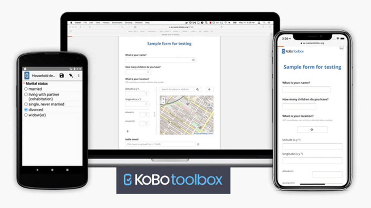Screen dimensions: 371x208
Task: Open the Help menu in laptop menu bar
Action: 147,22
